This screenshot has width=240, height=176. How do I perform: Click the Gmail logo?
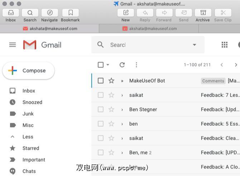pos(42,45)
